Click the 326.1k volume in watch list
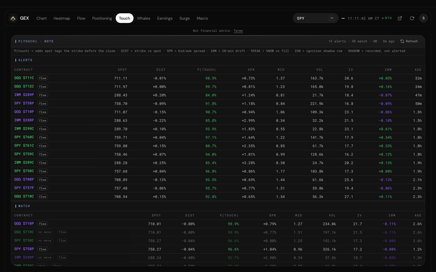This screenshot has height=272, width=436. [329, 249]
